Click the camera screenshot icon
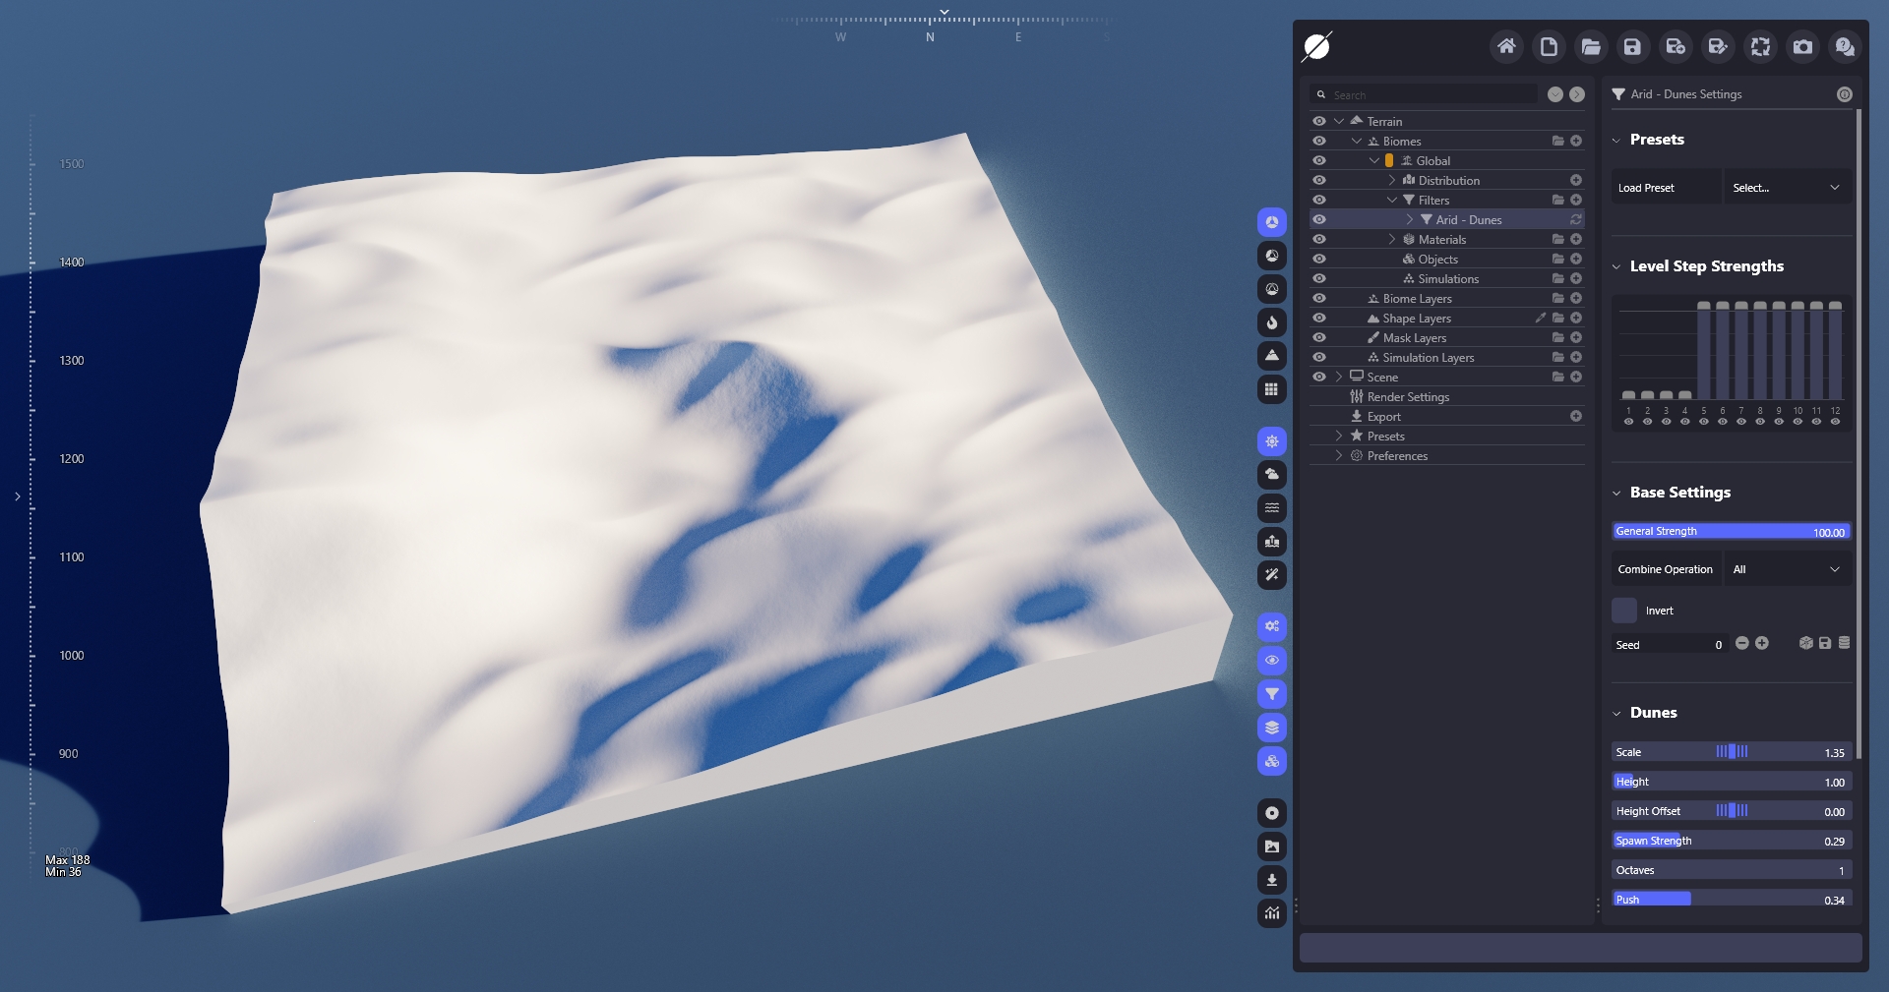 click(1802, 46)
